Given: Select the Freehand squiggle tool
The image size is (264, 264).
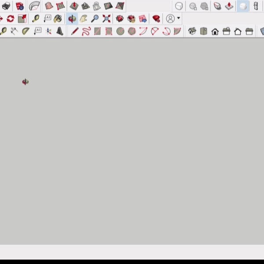Looking at the screenshot, I should pos(86,31).
